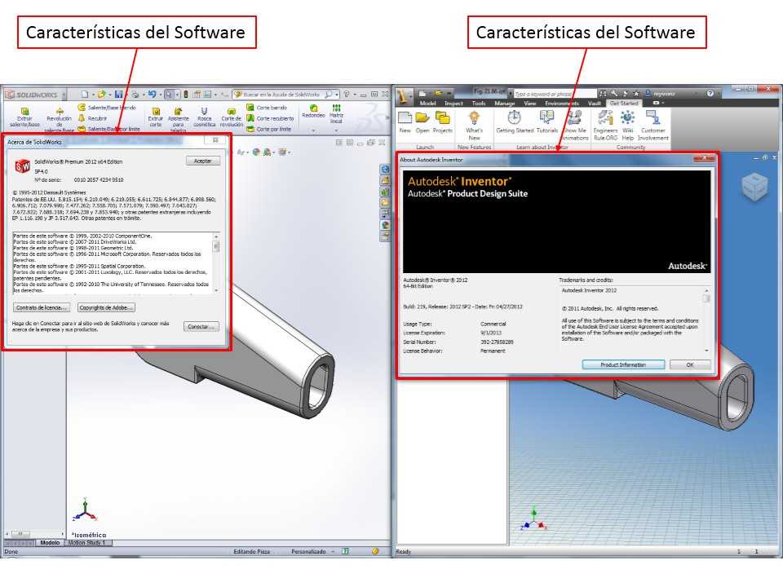Click scrollbar in Trademarks and credits box
783x587 pixels.
coord(706,320)
